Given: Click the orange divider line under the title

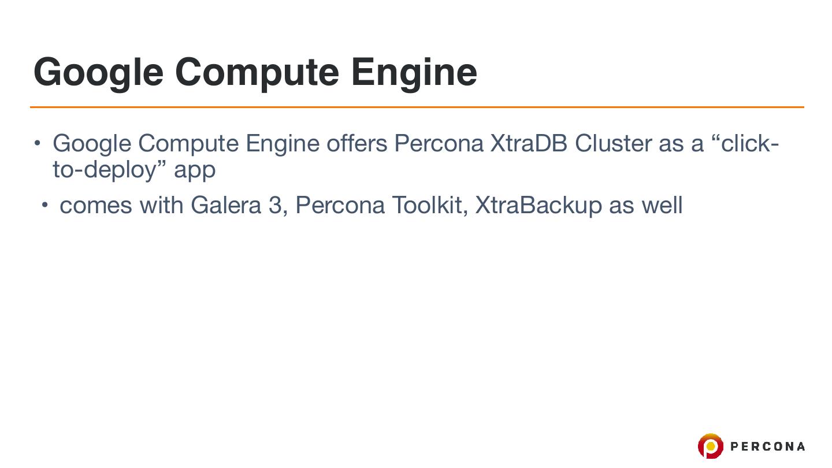Looking at the screenshot, I should click(416, 107).
